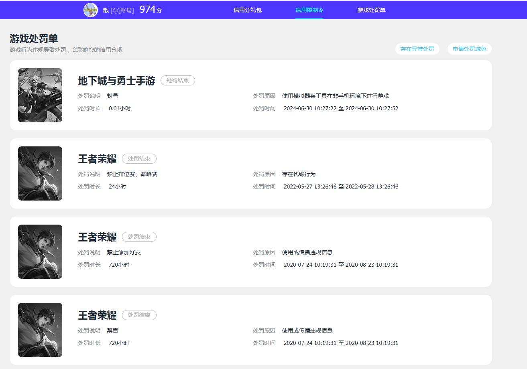This screenshot has width=527, height=369.
Task: Click the 24小时 duration value
Action: [x=117, y=187]
